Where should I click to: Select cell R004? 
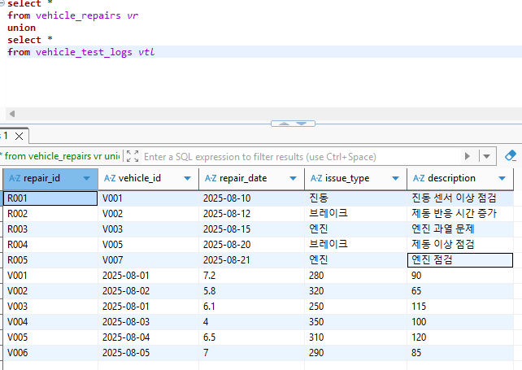click(x=50, y=245)
